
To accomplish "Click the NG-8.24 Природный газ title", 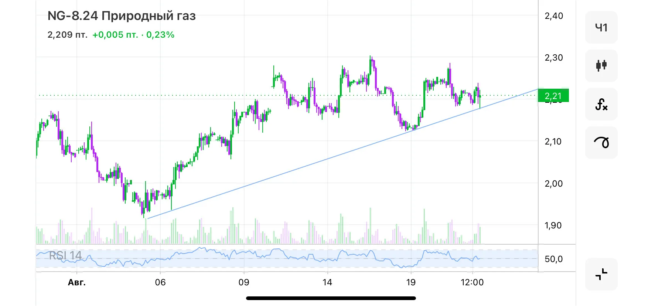I will point(122,16).
